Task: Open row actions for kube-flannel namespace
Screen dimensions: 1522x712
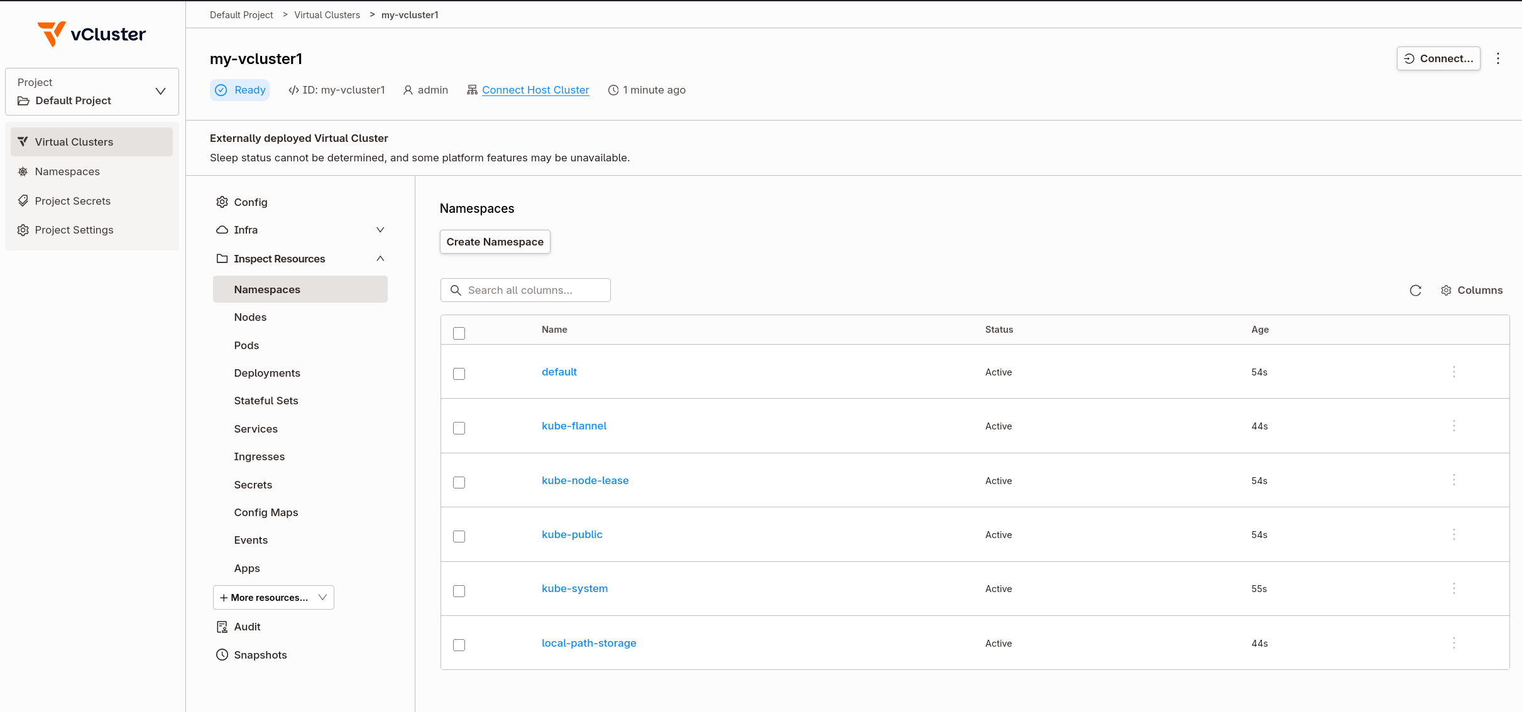Action: click(1454, 426)
